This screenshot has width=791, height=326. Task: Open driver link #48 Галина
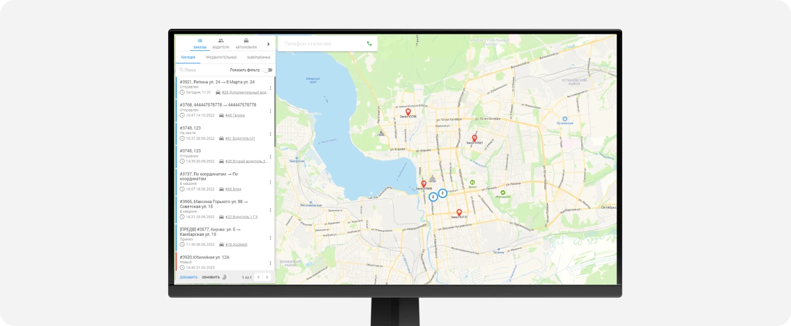[235, 115]
